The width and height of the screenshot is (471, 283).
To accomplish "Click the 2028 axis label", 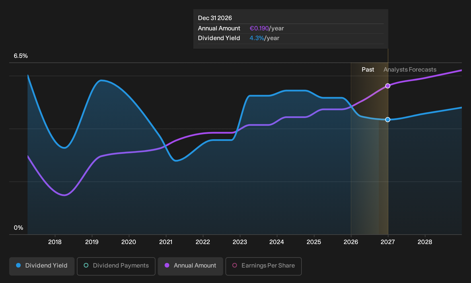I will click(x=425, y=242).
